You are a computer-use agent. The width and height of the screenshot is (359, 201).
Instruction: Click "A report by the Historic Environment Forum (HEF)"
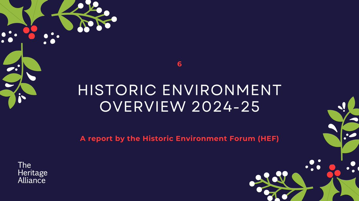pyautogui.click(x=180, y=139)
